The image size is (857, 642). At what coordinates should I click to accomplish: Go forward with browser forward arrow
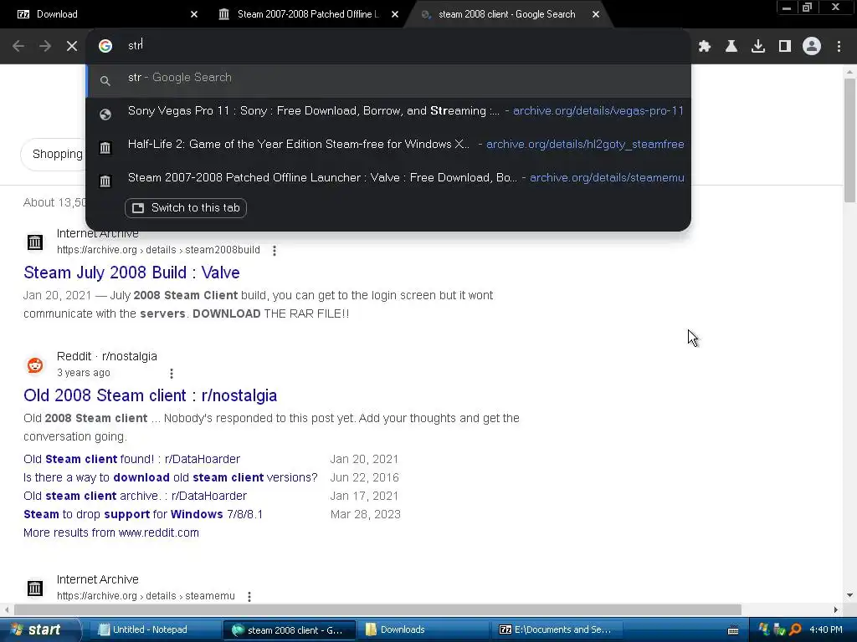(x=45, y=47)
